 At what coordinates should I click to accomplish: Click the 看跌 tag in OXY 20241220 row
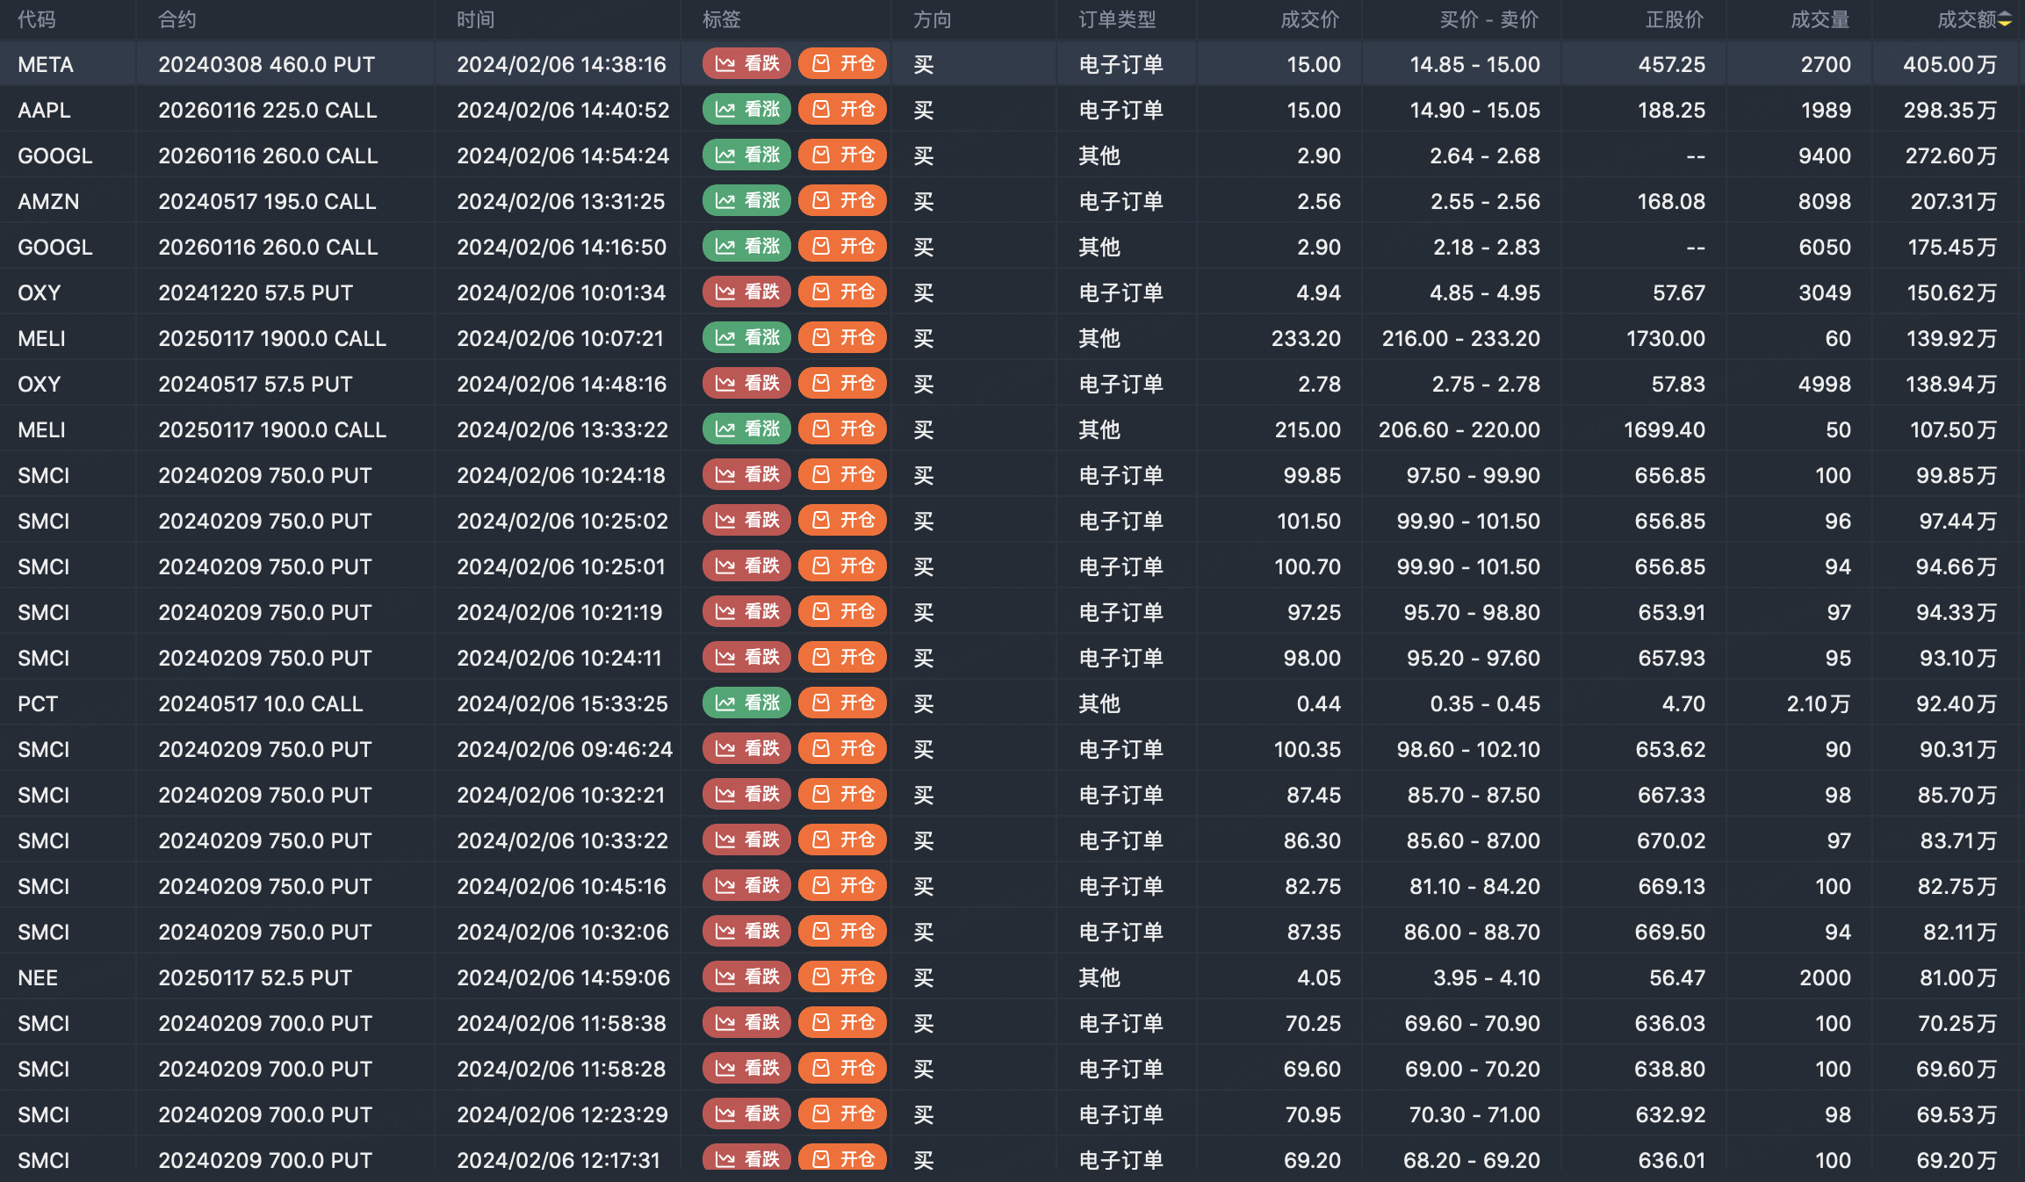point(746,292)
